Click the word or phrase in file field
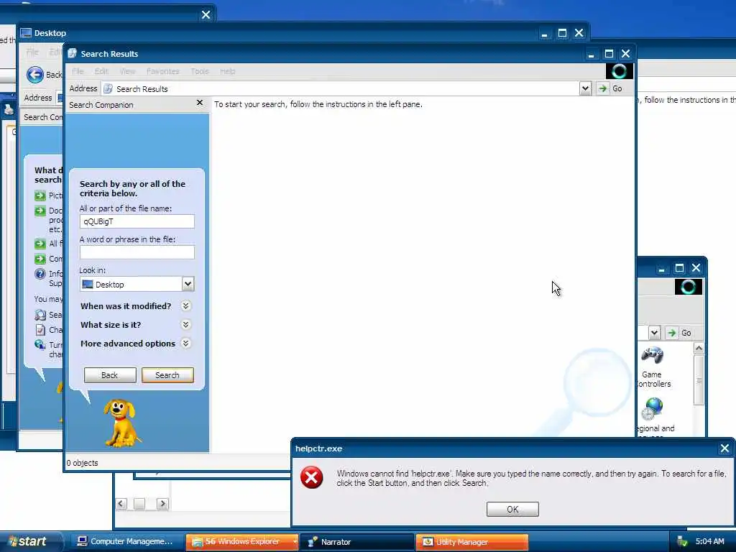This screenshot has height=552, width=736. [137, 252]
